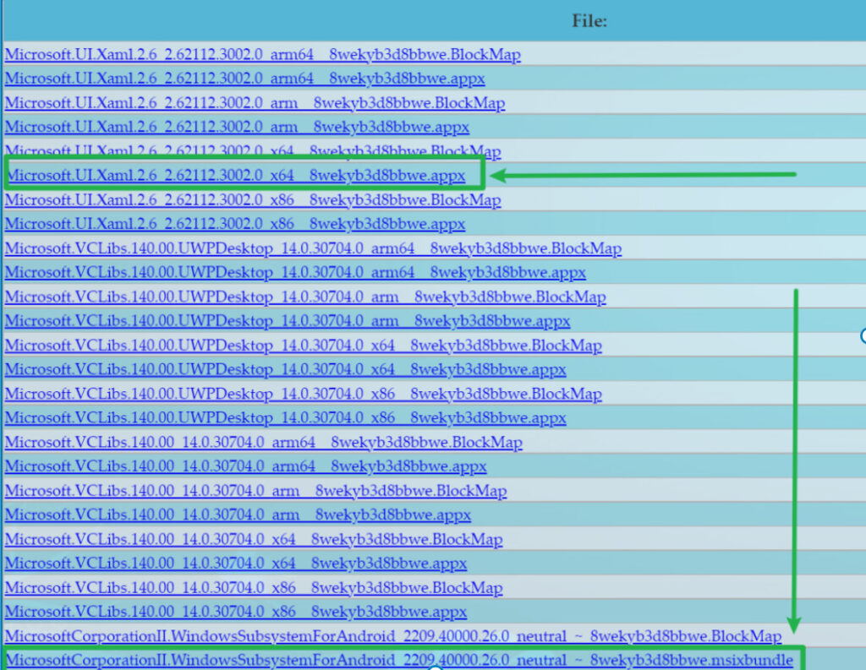Open the Microsoft.UI.Xaml x64 BlockMap link
866x670 pixels.
click(x=253, y=150)
